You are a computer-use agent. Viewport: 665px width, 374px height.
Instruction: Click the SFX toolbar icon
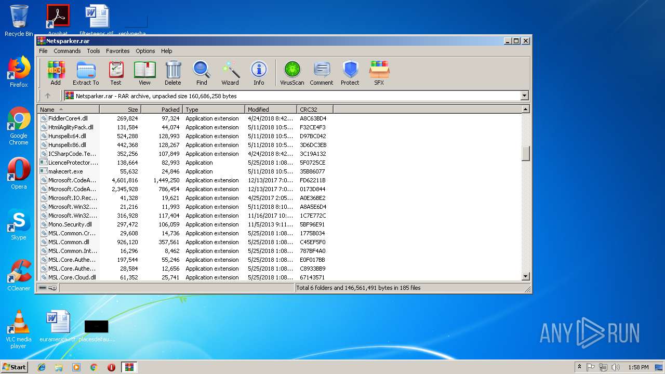(x=379, y=73)
